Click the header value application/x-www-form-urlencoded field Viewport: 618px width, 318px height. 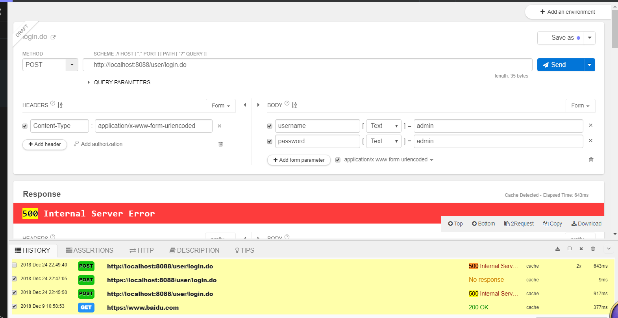click(154, 126)
